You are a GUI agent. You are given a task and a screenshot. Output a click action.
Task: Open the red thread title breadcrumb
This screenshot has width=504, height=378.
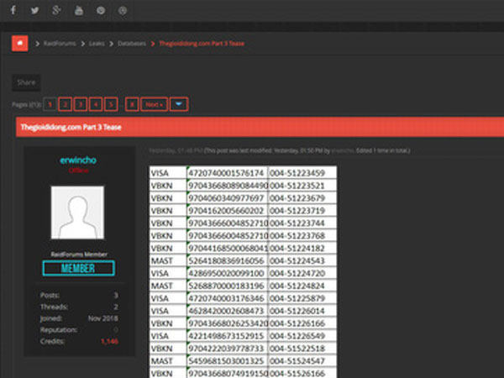[x=202, y=44]
